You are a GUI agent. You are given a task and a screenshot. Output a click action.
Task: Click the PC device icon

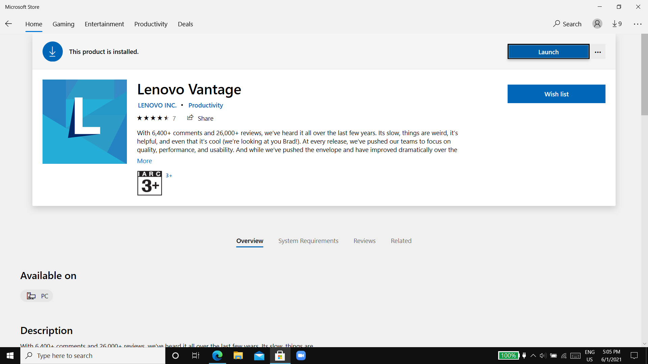(x=31, y=296)
